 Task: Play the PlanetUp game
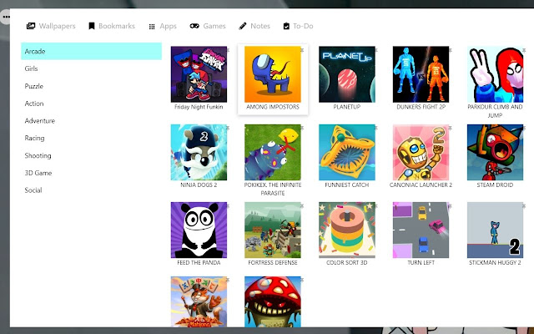(x=347, y=74)
